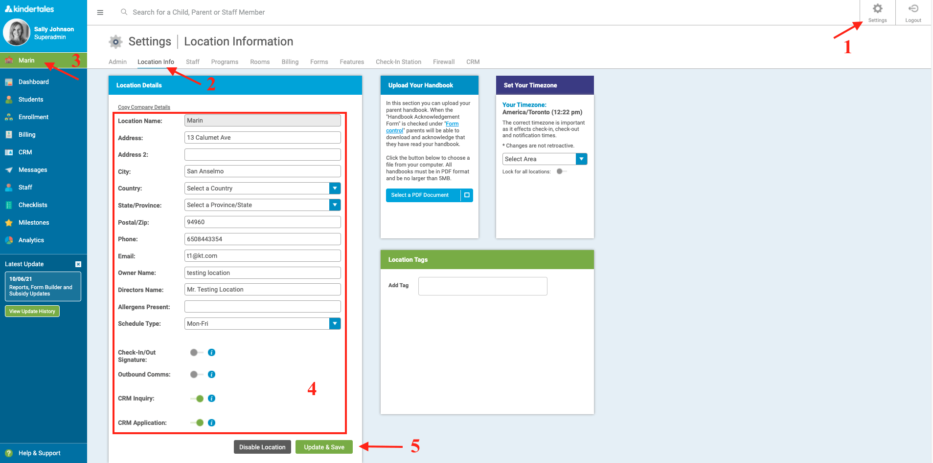933x463 pixels.
Task: Click info icon for Outbound Comms
Action: coord(212,375)
